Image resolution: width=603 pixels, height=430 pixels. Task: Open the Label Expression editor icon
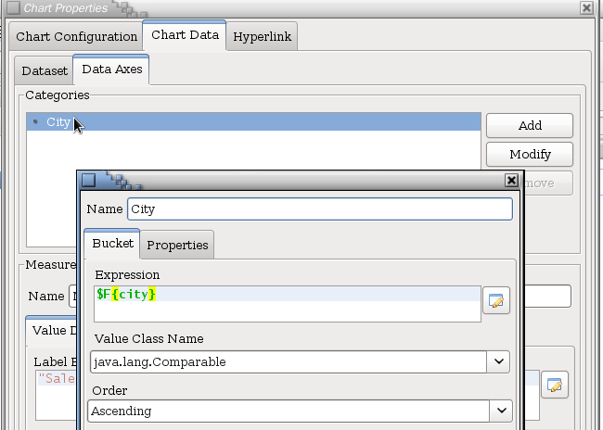pyautogui.click(x=554, y=386)
